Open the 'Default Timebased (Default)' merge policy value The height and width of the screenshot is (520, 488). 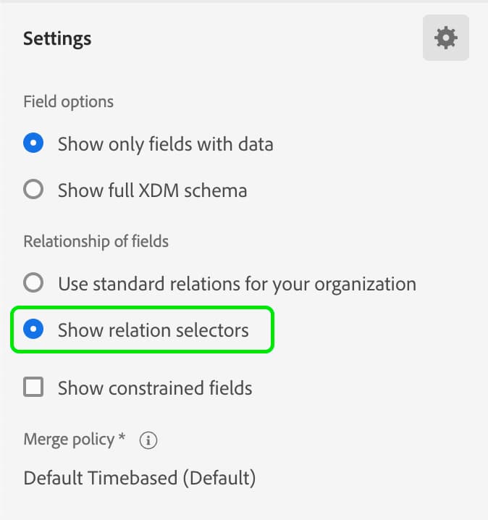pyautogui.click(x=139, y=478)
